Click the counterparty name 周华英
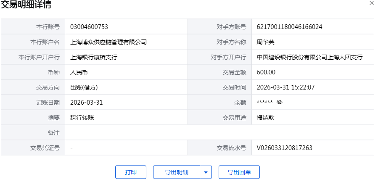 [x=265, y=42]
